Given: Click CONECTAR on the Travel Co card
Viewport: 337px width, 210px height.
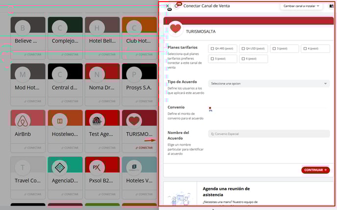Looking at the screenshot, I should point(33,194).
